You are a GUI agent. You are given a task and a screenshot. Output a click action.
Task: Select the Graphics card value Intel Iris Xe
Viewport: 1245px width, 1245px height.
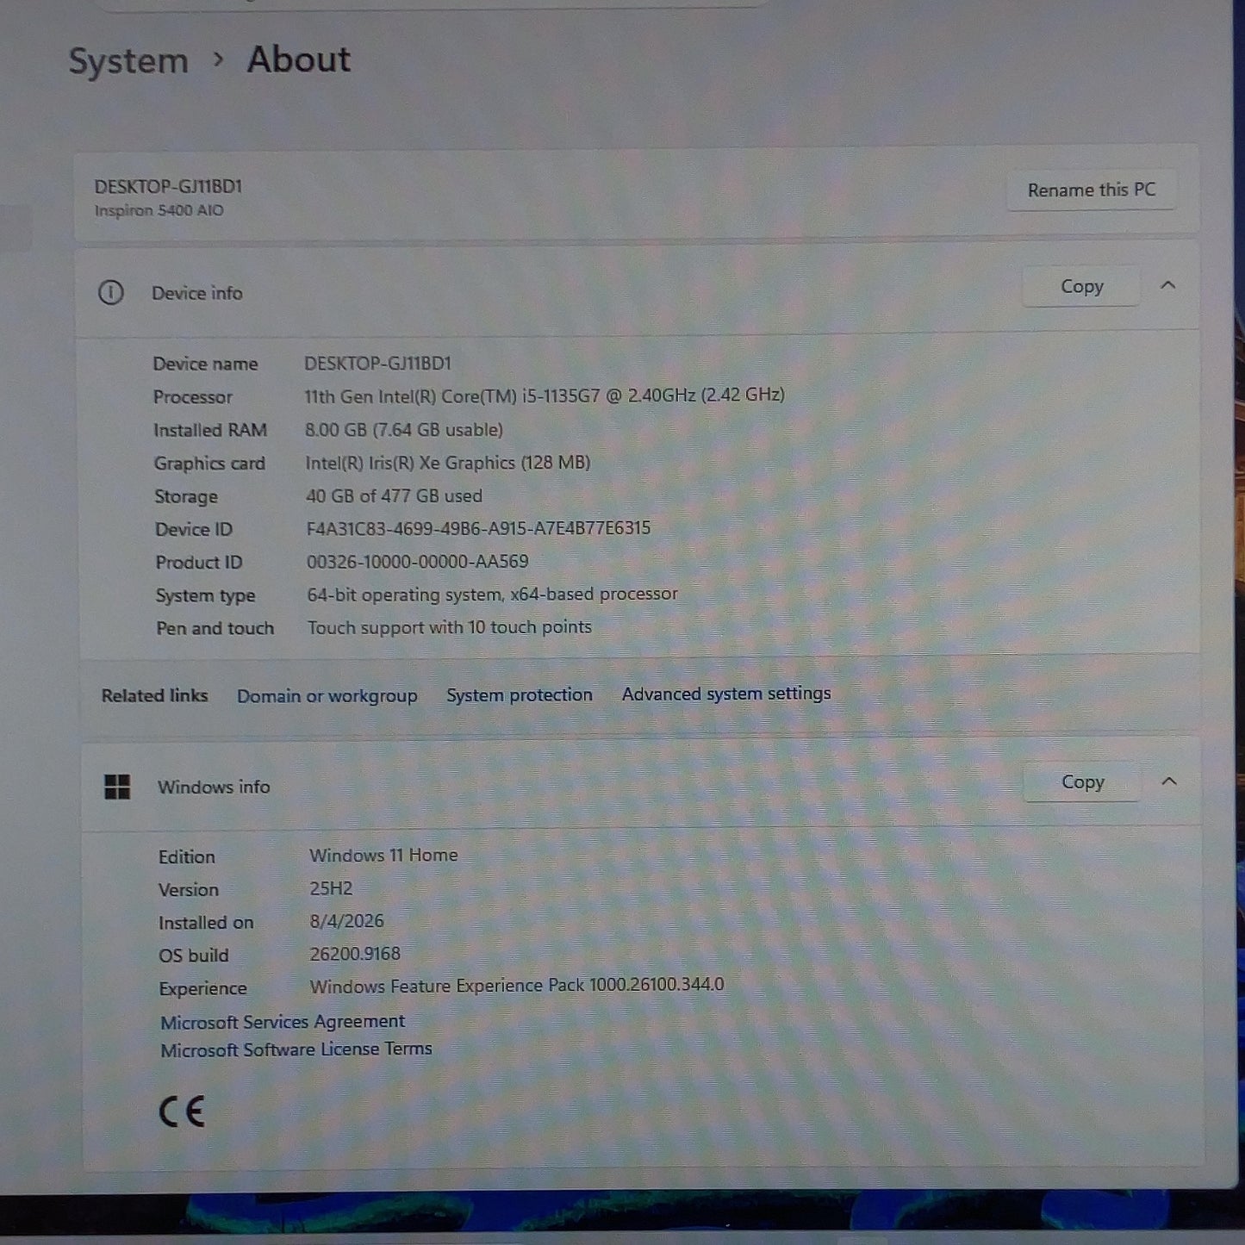448,463
